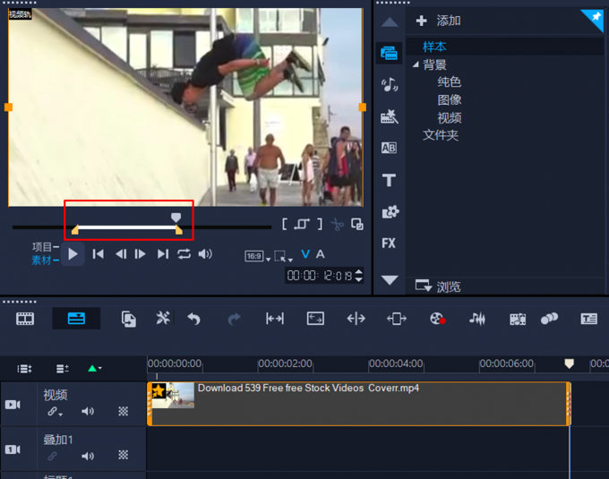Open the Motion Tracking icon
Image resolution: width=609 pixels, height=479 pixels.
pos(549,319)
